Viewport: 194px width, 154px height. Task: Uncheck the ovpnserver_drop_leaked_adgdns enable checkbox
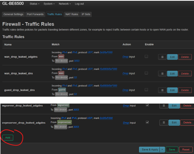[147, 122]
